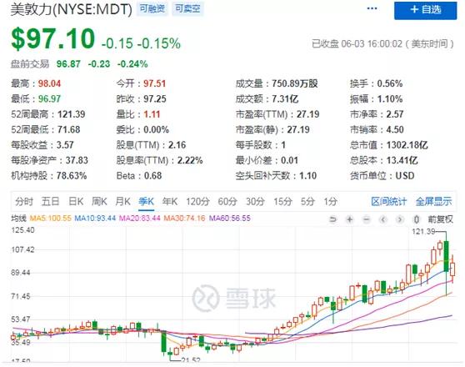This screenshot has width=465, height=367.
Task: Select the 1分 chart tab
Action: point(330,202)
